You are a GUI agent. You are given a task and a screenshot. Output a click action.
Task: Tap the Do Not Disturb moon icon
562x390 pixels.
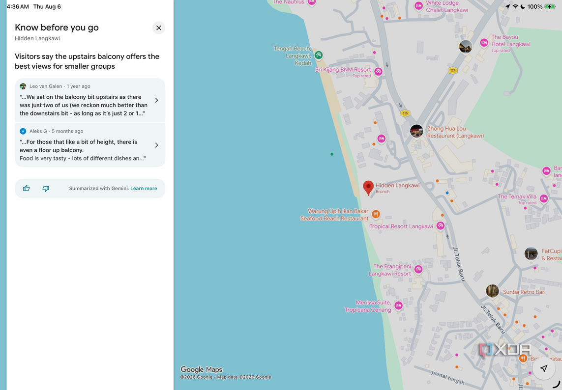523,6
